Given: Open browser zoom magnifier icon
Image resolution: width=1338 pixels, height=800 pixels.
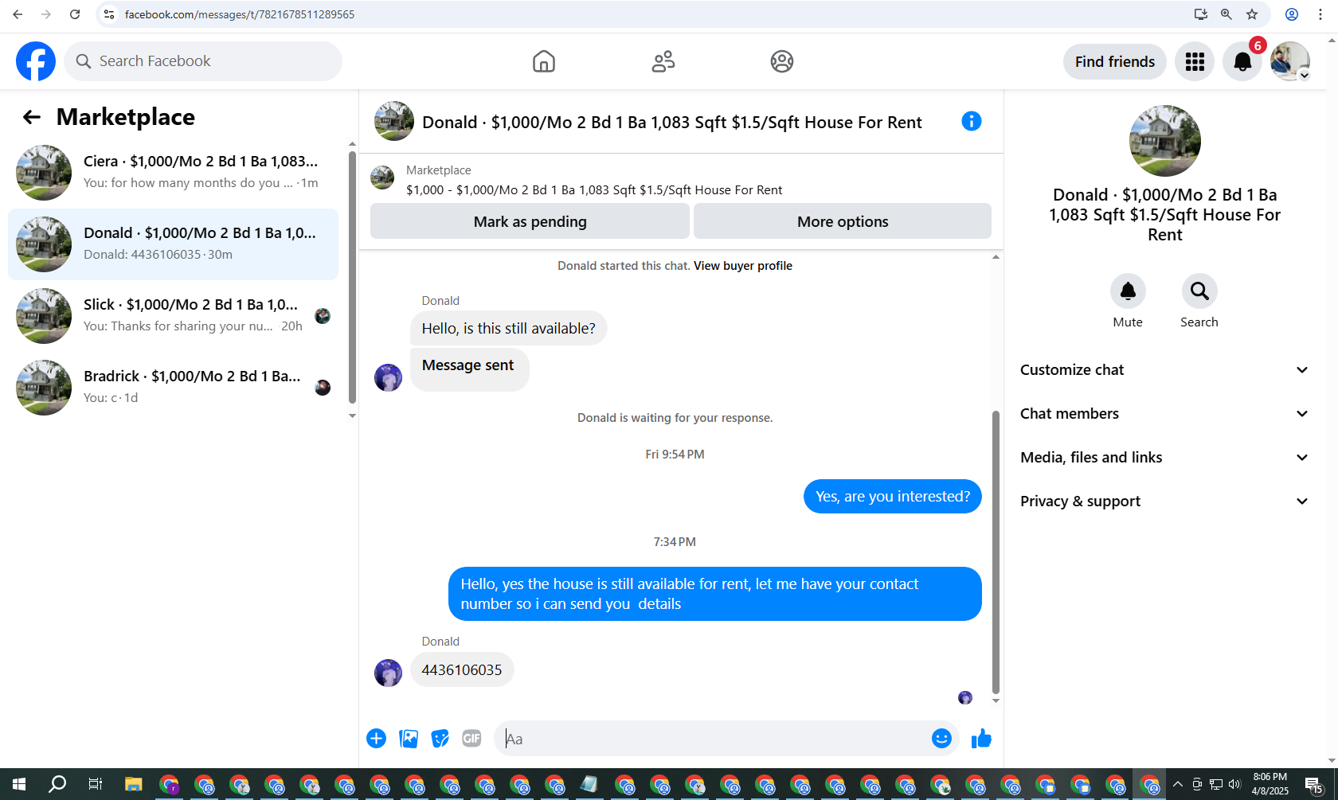Looking at the screenshot, I should click(1226, 14).
